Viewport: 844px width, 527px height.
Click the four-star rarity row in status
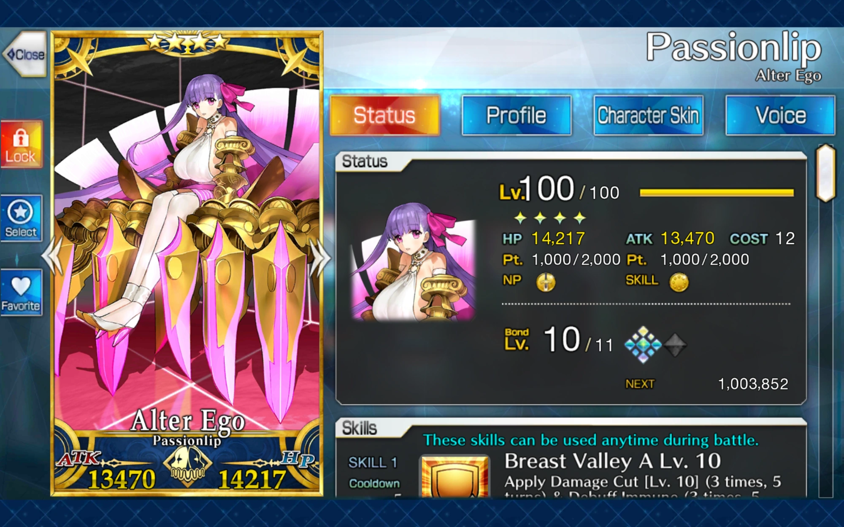click(x=550, y=218)
